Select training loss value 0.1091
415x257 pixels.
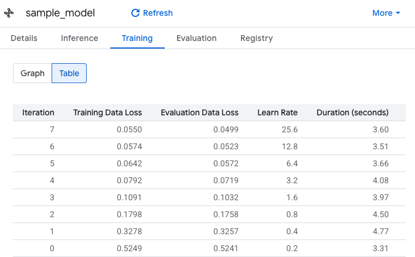point(129,197)
